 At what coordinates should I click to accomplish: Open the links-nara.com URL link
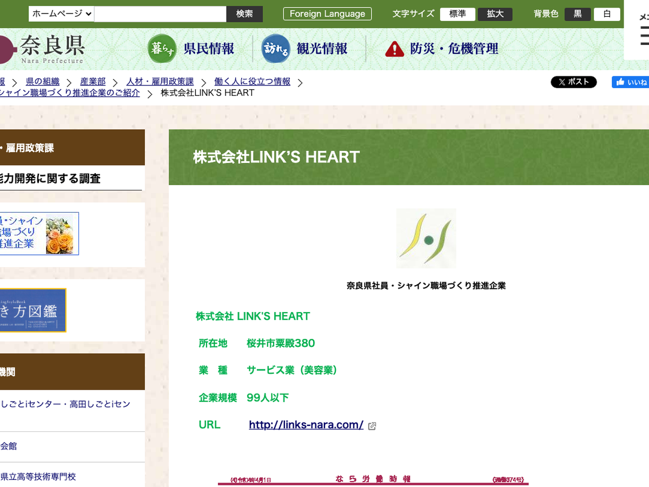point(306,425)
